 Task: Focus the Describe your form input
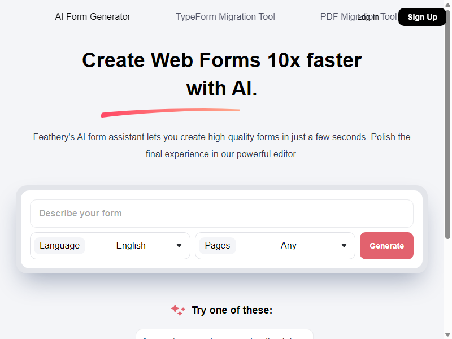click(x=221, y=214)
